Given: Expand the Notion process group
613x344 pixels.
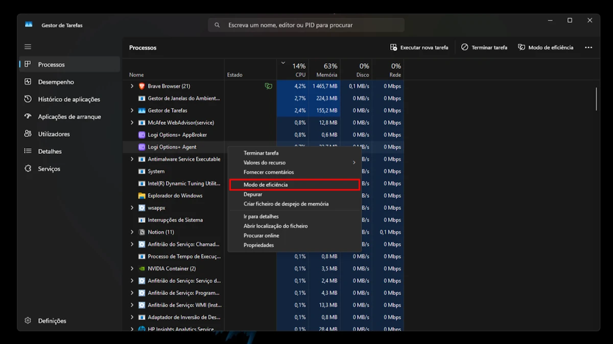Looking at the screenshot, I should [x=132, y=232].
